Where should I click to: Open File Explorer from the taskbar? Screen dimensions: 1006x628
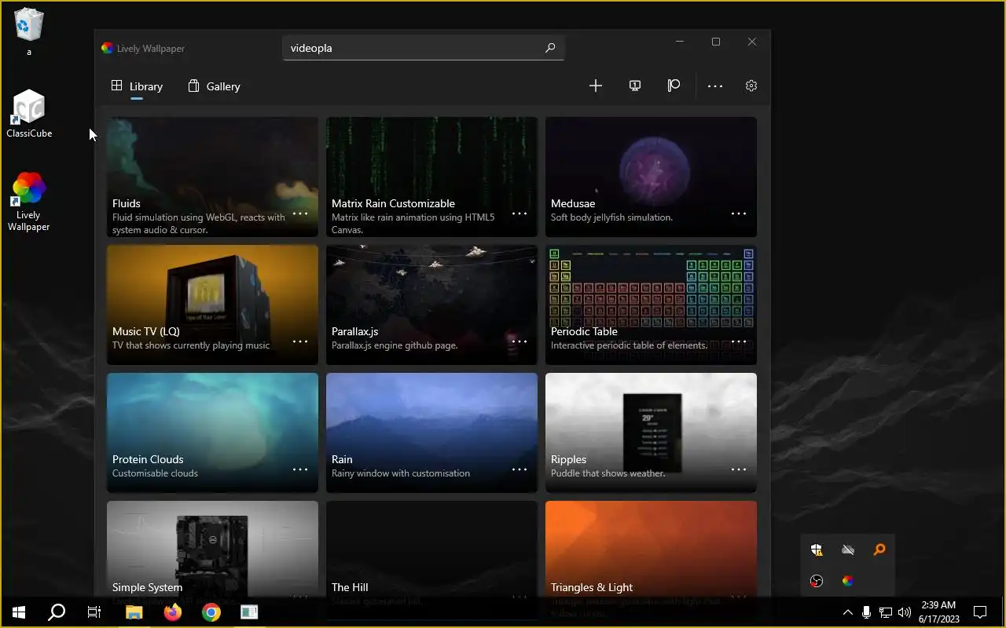coord(134,612)
